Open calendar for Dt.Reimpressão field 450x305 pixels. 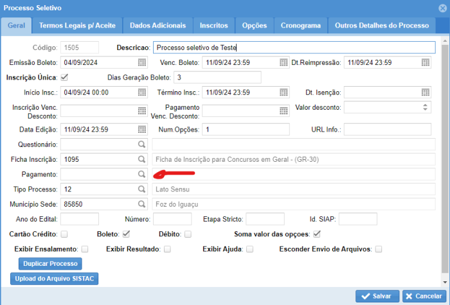(425, 62)
